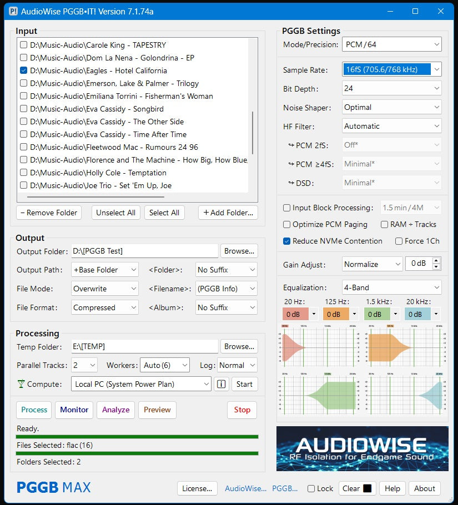Open the AudioWise link

pyautogui.click(x=245, y=488)
